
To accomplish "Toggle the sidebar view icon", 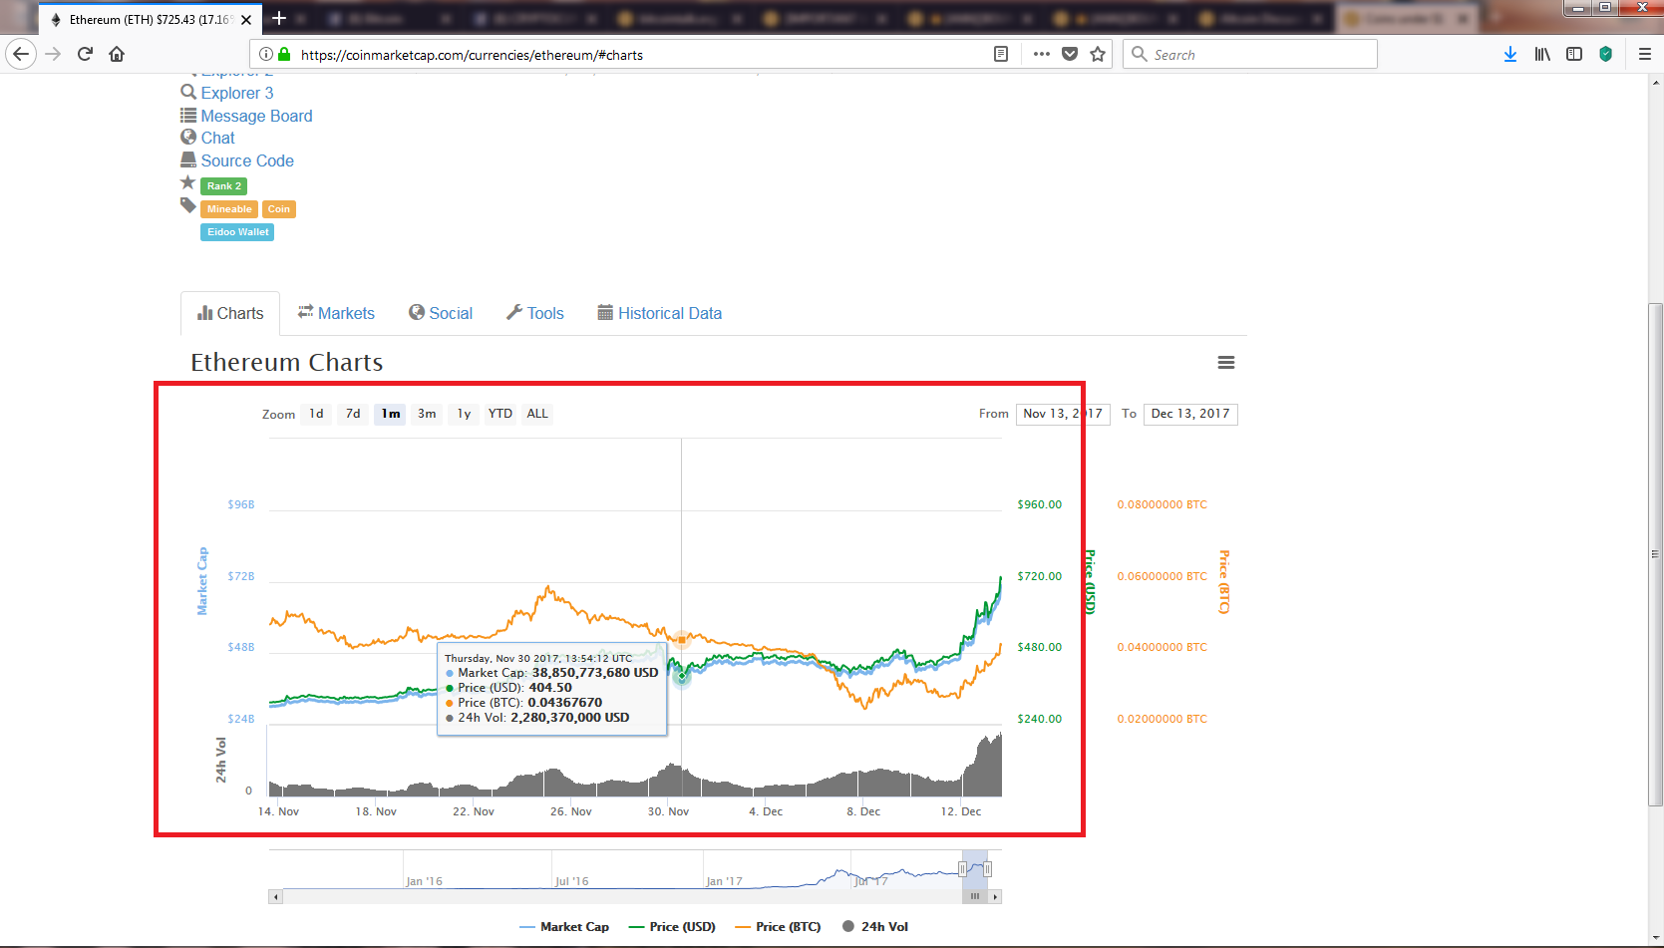I will coord(1574,55).
